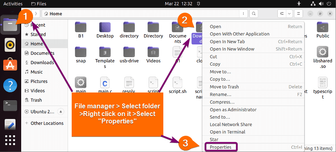Choose Copy to… option
The width and height of the screenshot is (336, 152).
pyautogui.click(x=253, y=79)
